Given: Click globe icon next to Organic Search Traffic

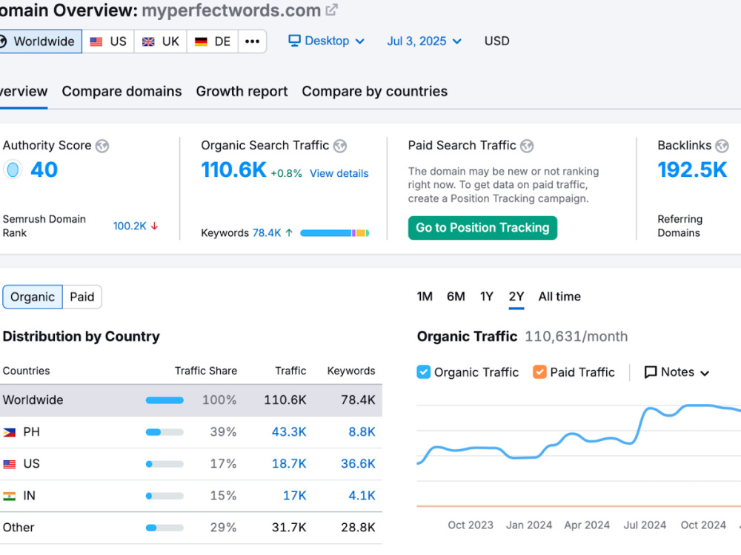Looking at the screenshot, I should coord(340,146).
